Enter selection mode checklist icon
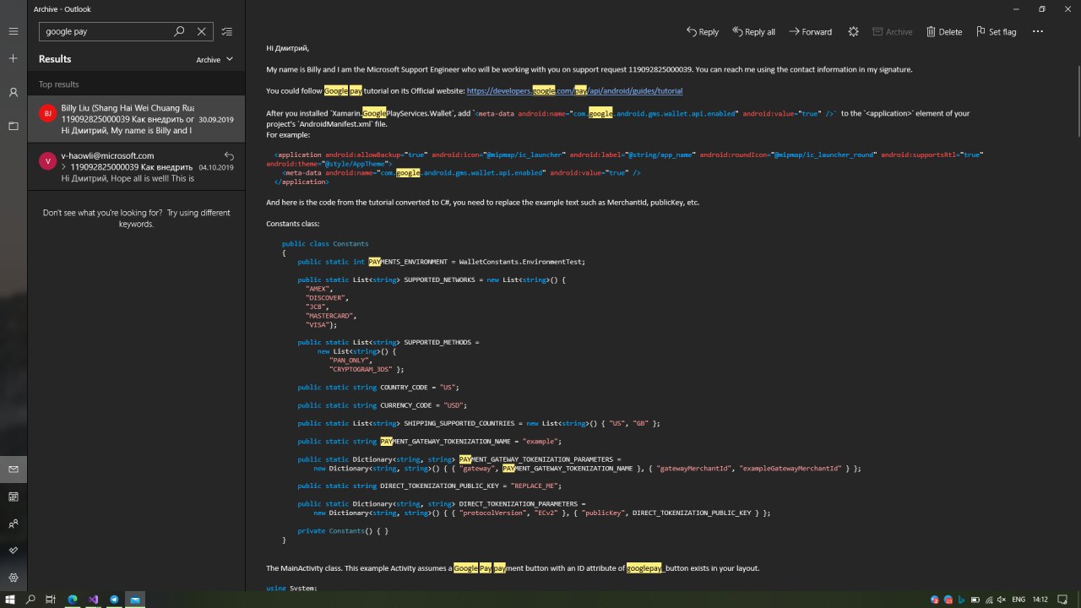 tap(226, 31)
